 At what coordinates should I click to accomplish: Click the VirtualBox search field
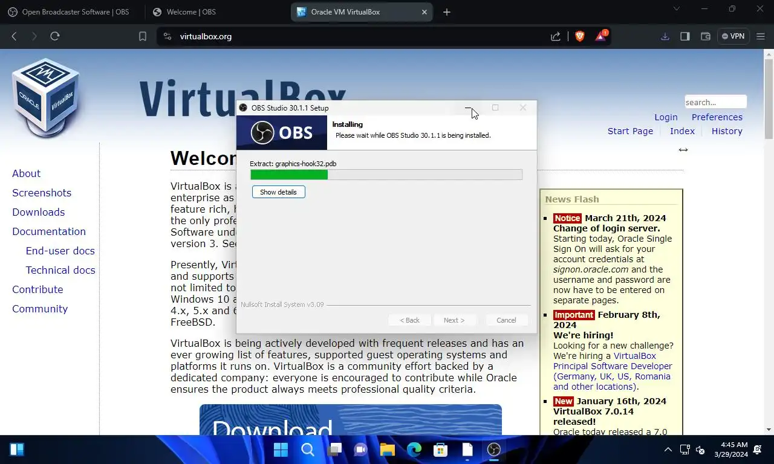pos(715,102)
